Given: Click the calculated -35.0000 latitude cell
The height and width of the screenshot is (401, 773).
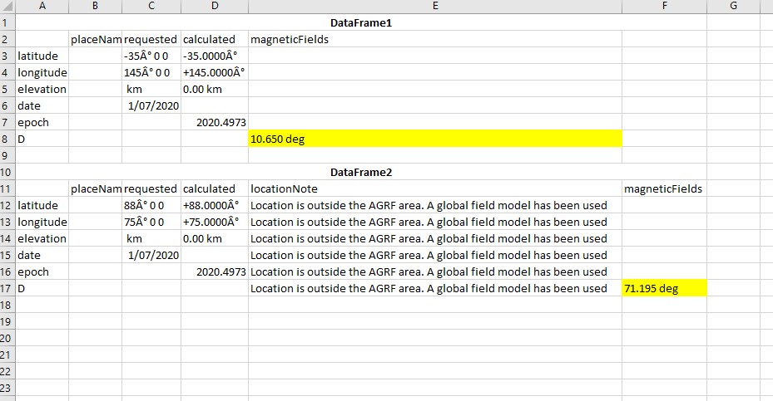Looking at the screenshot, I should click(x=214, y=56).
